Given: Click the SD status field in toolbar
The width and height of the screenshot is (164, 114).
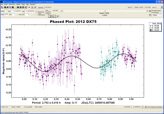Looking at the screenshot, I should click(148, 7).
